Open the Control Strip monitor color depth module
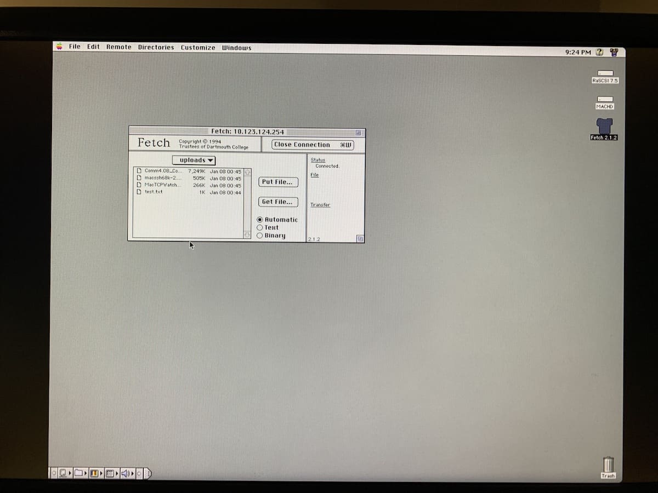Viewport: 658px width, 493px height. click(x=97, y=472)
